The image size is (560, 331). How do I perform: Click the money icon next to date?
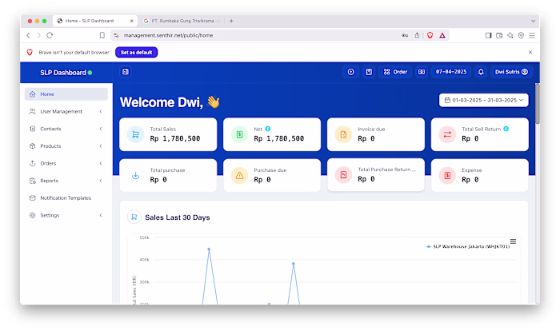point(422,72)
